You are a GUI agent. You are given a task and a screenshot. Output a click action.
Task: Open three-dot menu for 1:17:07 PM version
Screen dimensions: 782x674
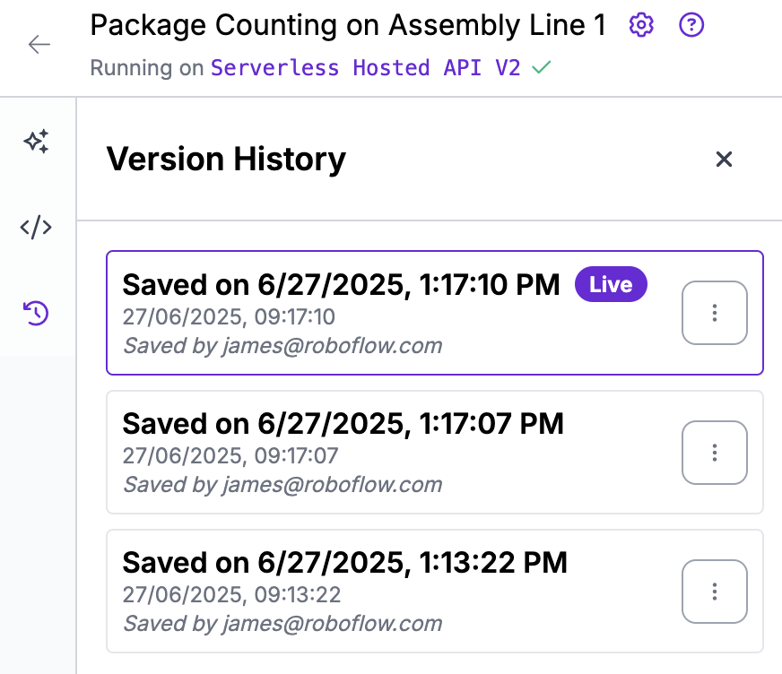(x=714, y=453)
